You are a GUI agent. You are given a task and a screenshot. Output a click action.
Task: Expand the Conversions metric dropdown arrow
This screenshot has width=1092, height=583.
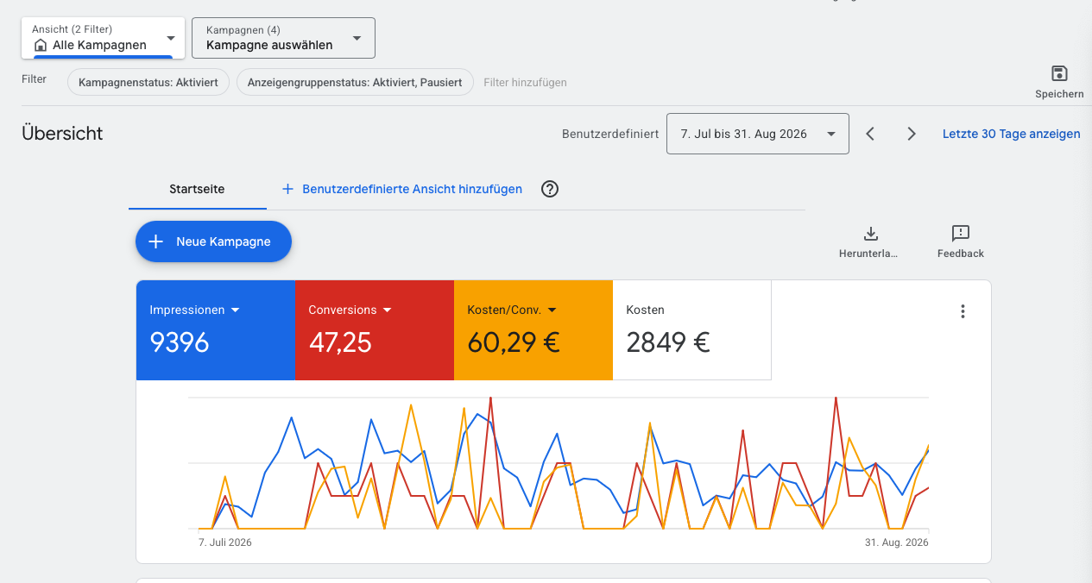pos(388,310)
